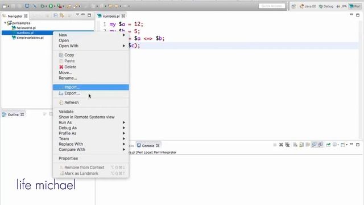
Task: Open the Navigator view menu triangle
Action: [77, 15]
